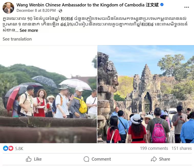Viewport: 194px width, 167px height.
Task: Expand post text with See more
Action: [29, 30]
